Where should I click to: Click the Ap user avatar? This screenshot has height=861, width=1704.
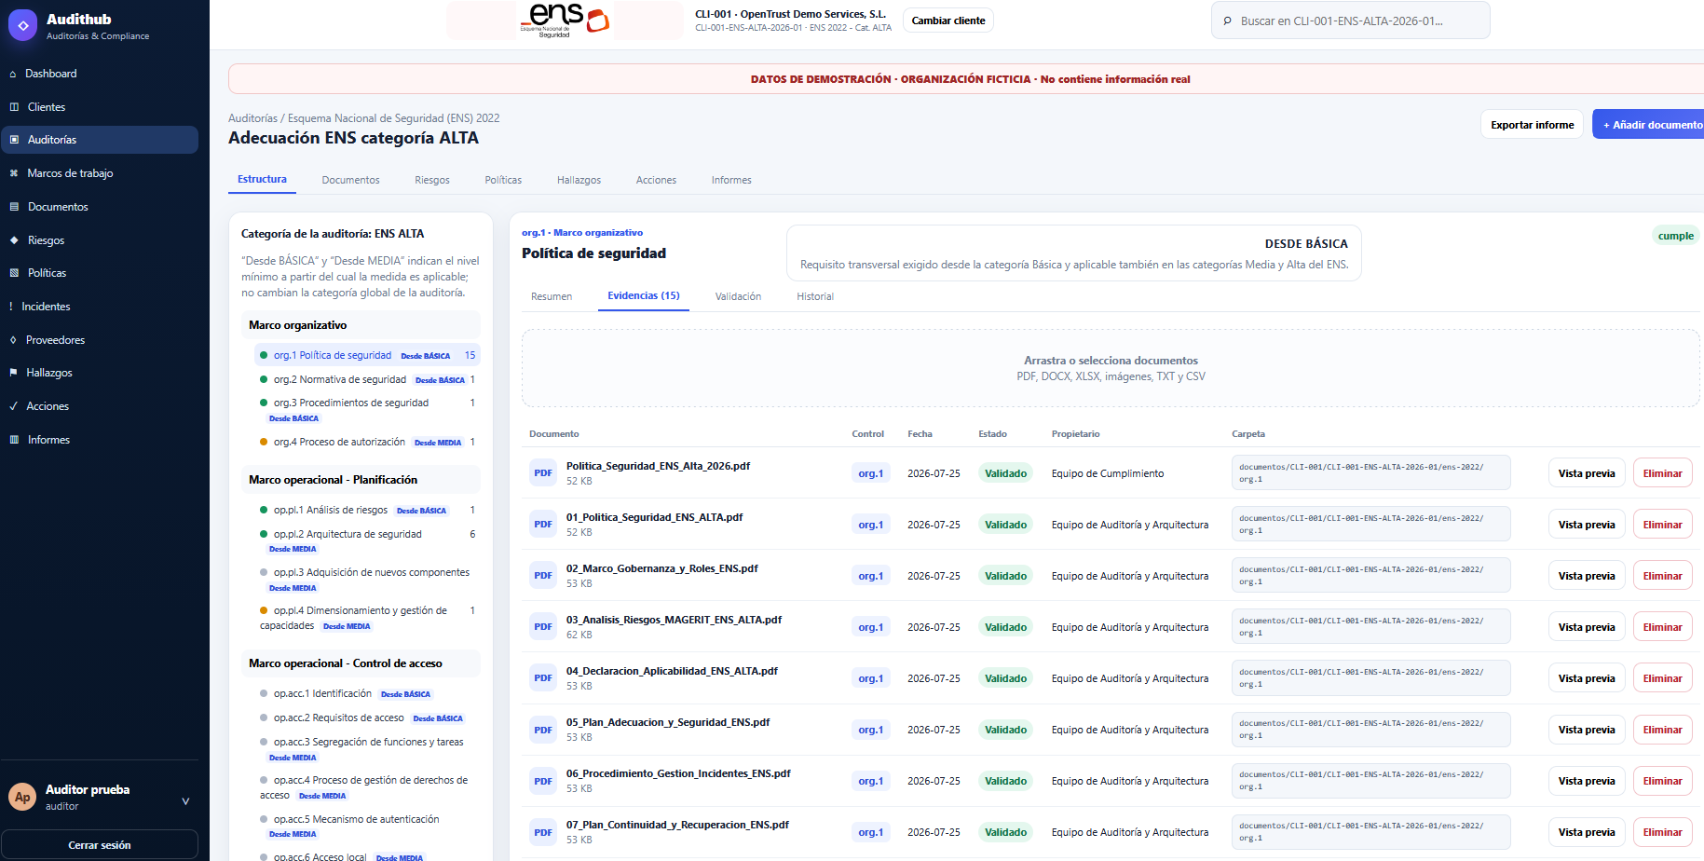[22, 798]
